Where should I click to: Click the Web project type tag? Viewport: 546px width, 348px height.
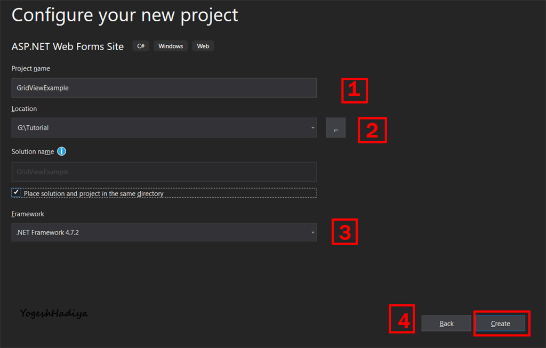203,46
